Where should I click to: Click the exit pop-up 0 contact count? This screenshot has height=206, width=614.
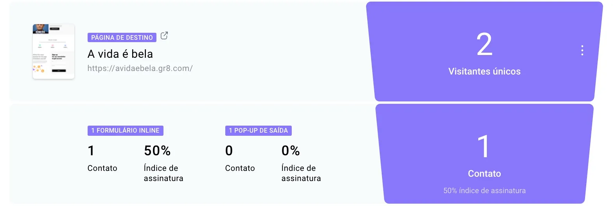[x=229, y=151]
